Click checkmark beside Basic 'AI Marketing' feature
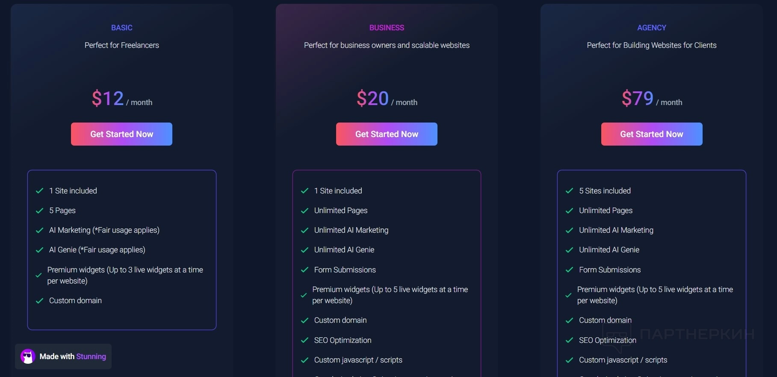Image resolution: width=777 pixels, height=377 pixels. [x=40, y=230]
